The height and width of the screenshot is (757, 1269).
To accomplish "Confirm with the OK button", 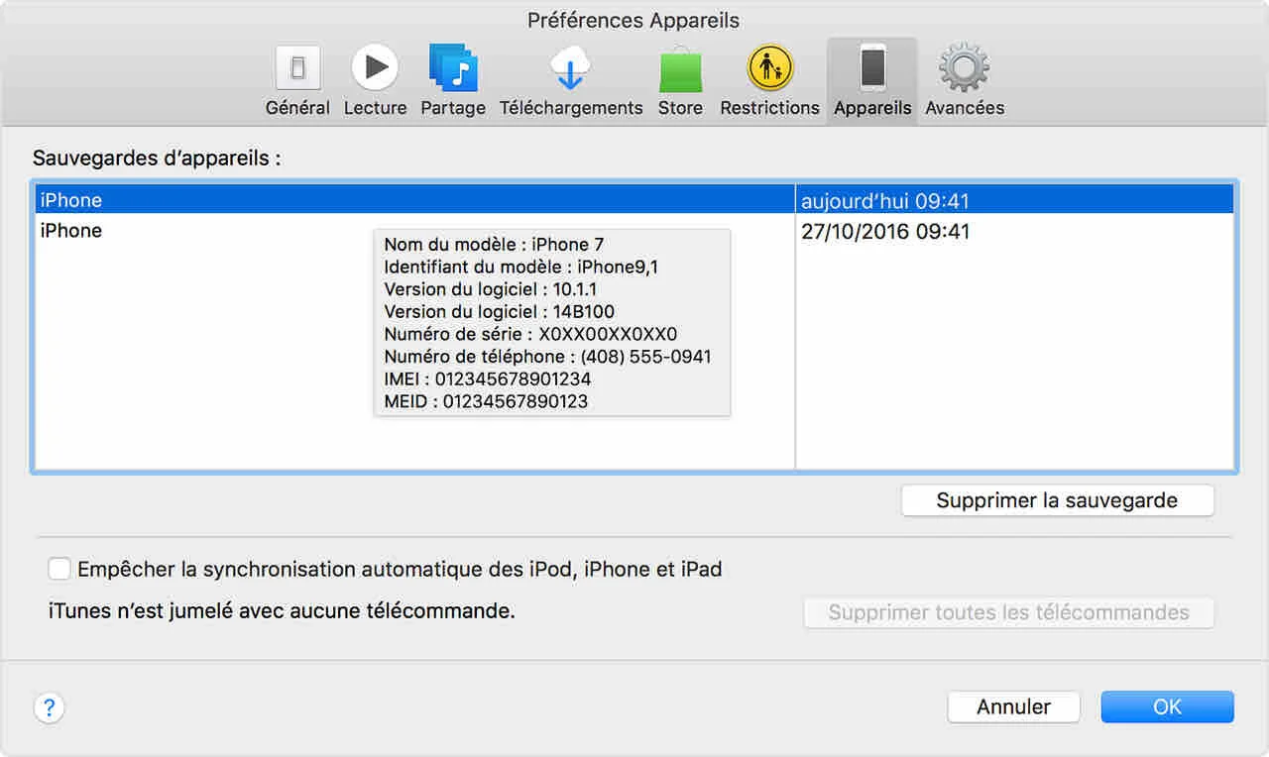I will (x=1167, y=706).
